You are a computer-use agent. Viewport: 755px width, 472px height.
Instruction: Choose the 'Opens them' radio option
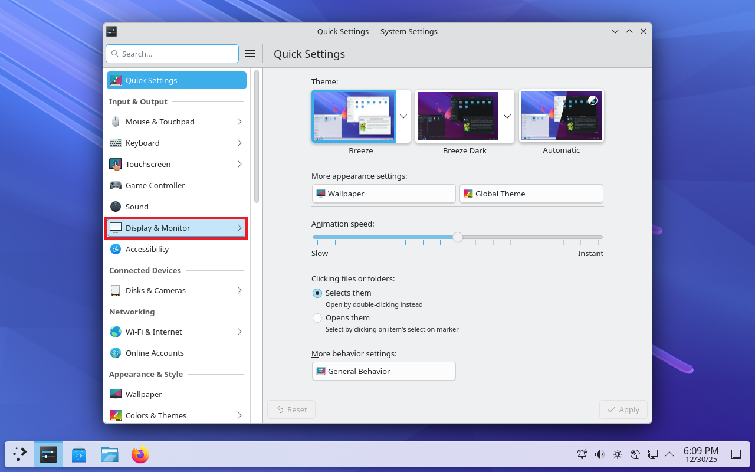[317, 318]
